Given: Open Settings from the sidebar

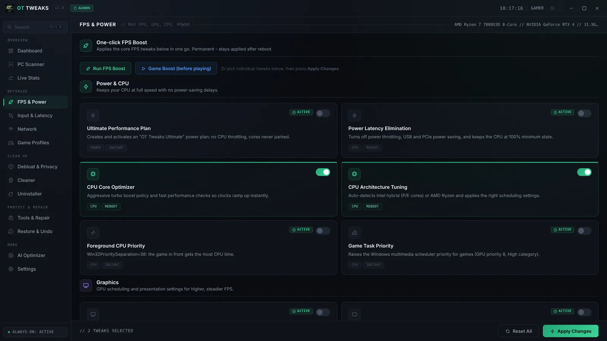Looking at the screenshot, I should click(x=35, y=269).
